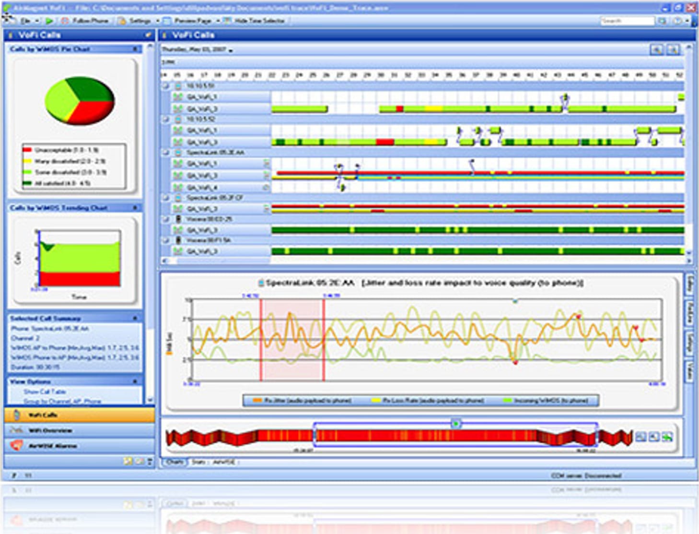Click the black phone icon of second Vocera row
This screenshot has height=534, width=699.
coord(178,240)
